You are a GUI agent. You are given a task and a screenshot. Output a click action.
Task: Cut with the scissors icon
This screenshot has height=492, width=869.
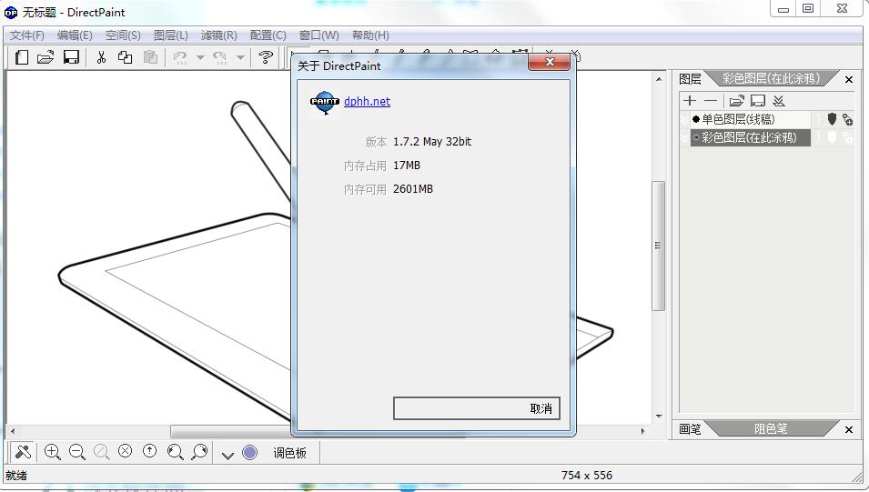point(101,57)
